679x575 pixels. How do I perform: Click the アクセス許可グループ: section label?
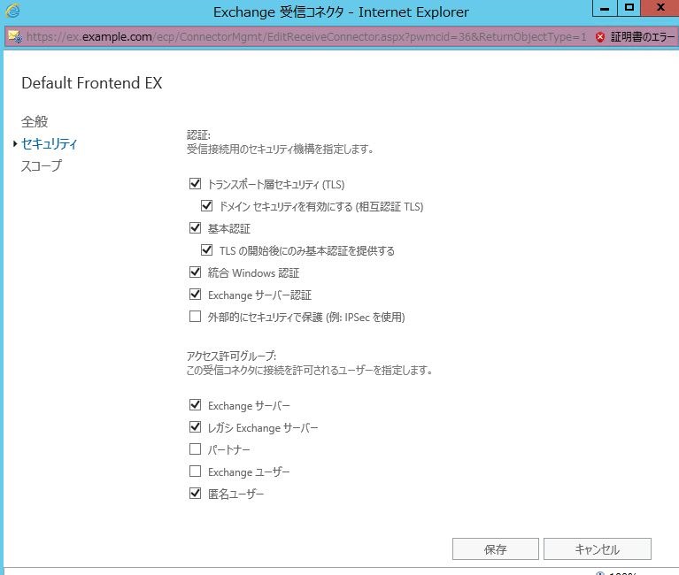coord(231,356)
